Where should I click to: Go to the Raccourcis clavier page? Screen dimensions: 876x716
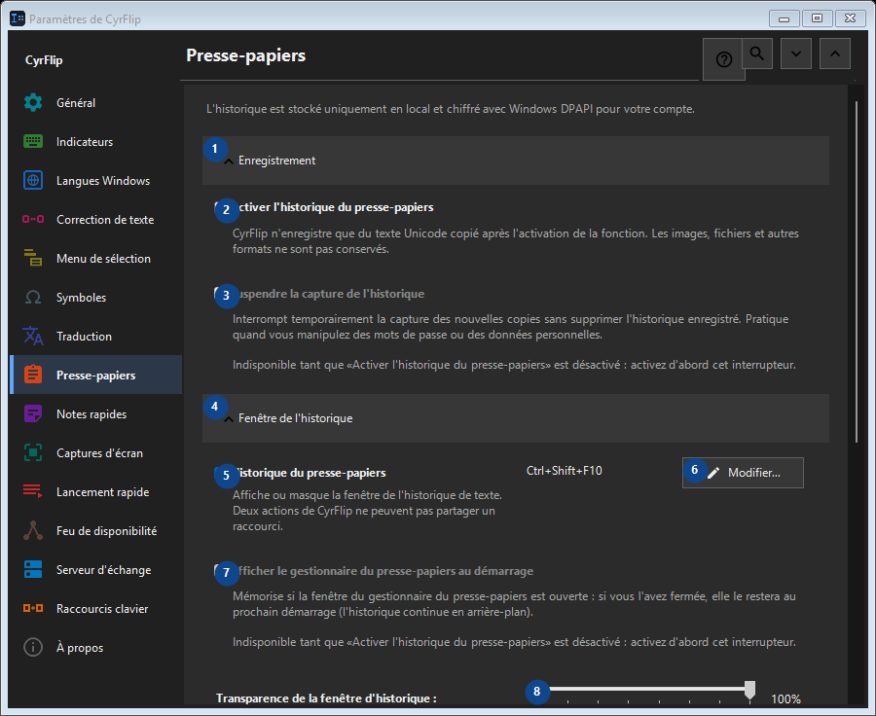[96, 608]
